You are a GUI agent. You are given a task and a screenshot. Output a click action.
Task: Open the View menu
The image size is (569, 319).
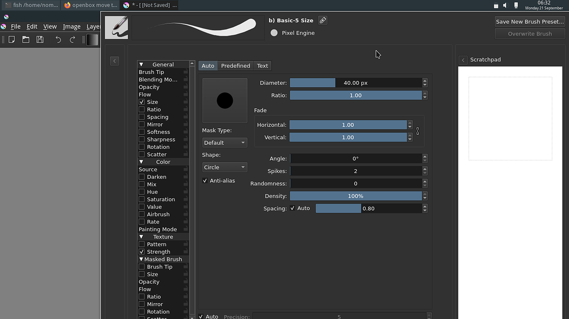(x=49, y=27)
